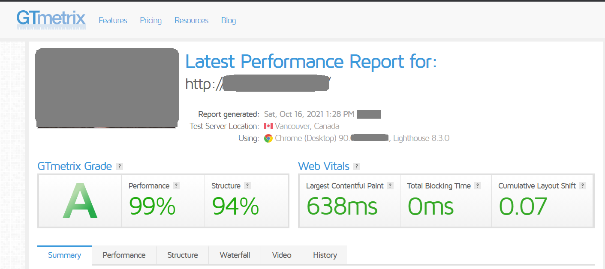Open Blog in the top navigation

pos(229,20)
